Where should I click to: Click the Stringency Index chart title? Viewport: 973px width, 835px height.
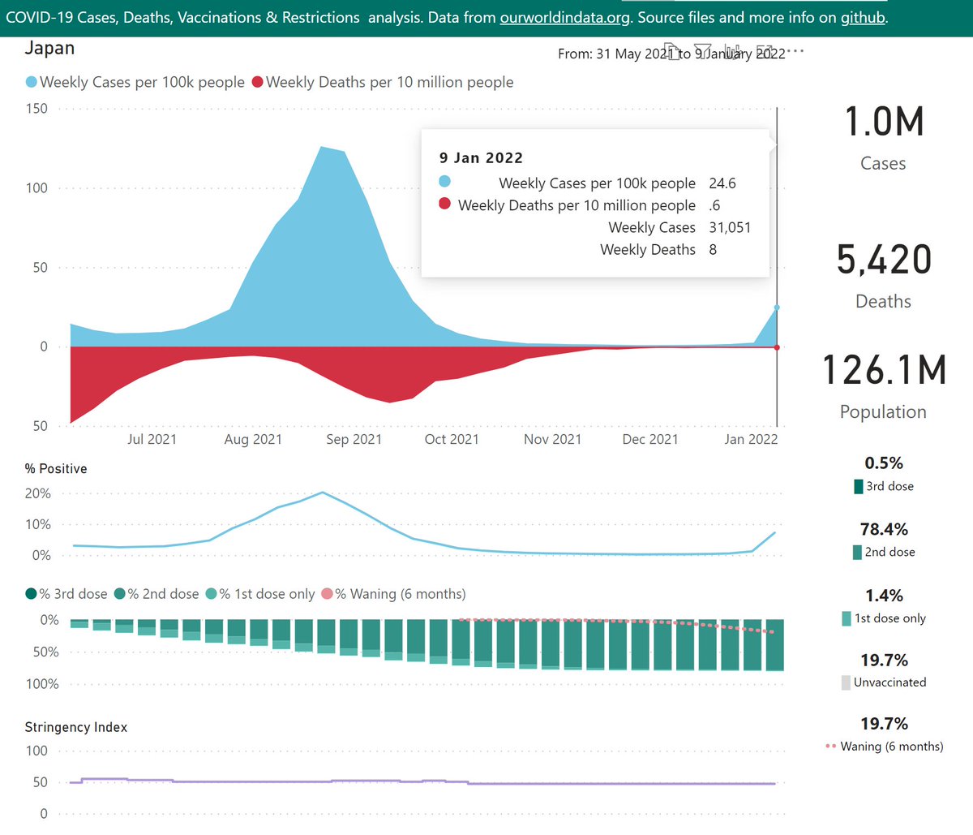pos(76,727)
